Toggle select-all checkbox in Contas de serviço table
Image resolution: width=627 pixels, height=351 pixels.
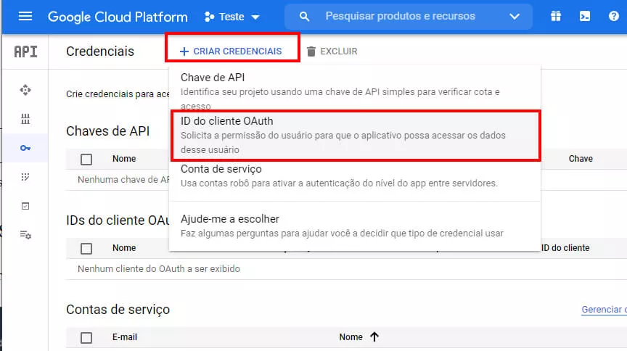[x=86, y=338]
